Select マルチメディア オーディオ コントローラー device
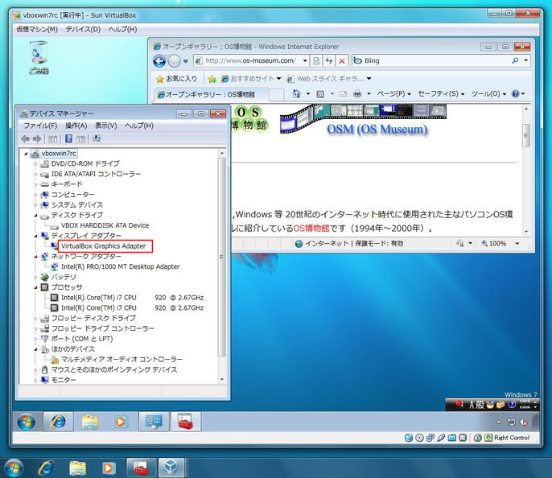Image resolution: width=552 pixels, height=478 pixels. 122,360
